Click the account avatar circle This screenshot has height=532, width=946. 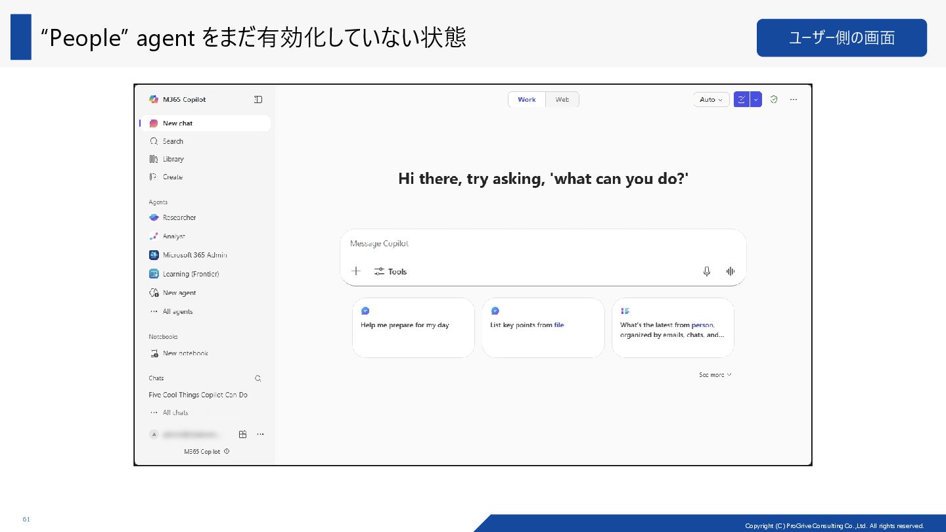click(x=154, y=434)
